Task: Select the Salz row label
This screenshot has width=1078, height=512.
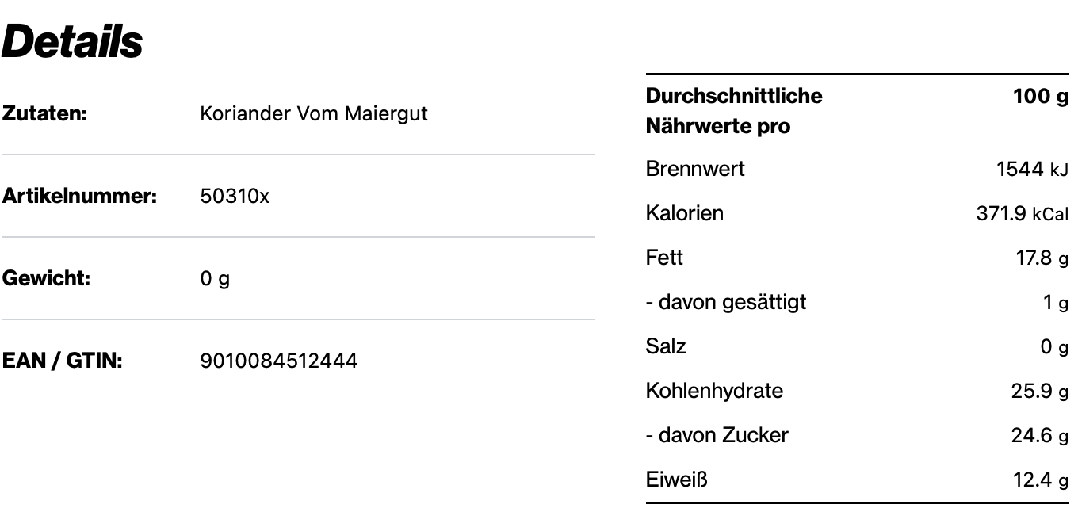Action: 666,346
